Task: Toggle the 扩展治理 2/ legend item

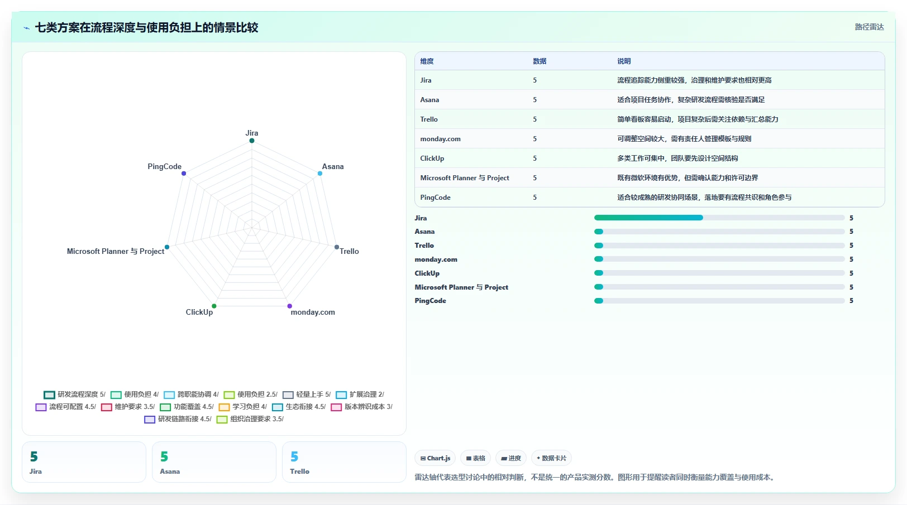Action: 360,395
